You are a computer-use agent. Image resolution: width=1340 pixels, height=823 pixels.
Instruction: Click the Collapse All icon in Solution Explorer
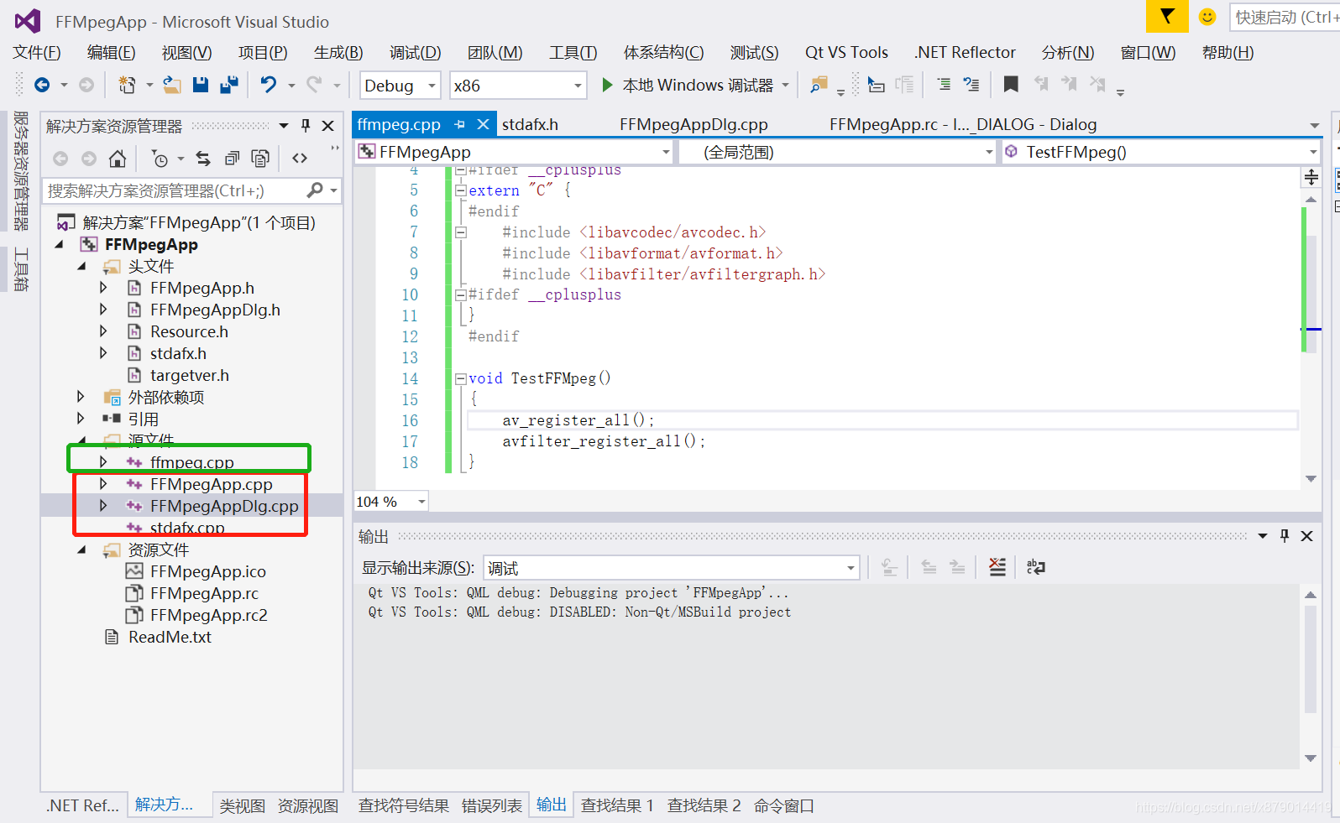coord(232,159)
